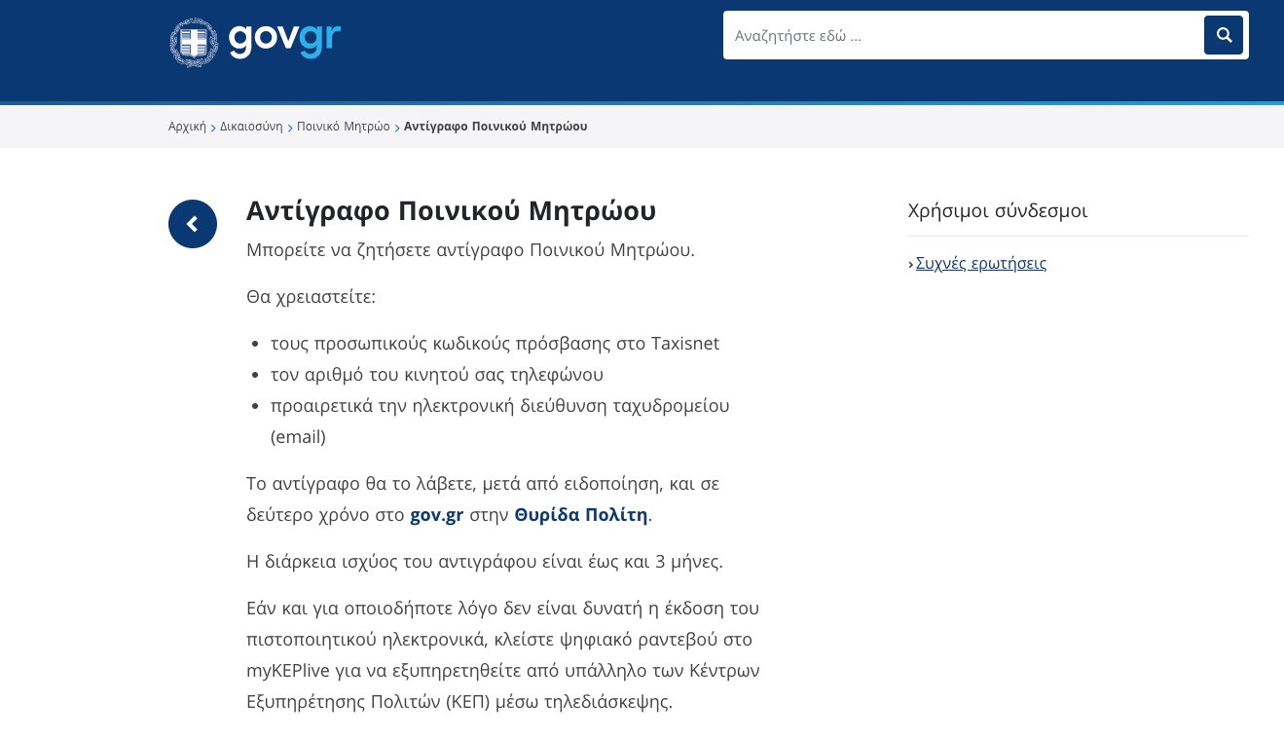
Task: Click the κινητού τηλεφώνου bullet item
Action: pos(437,375)
